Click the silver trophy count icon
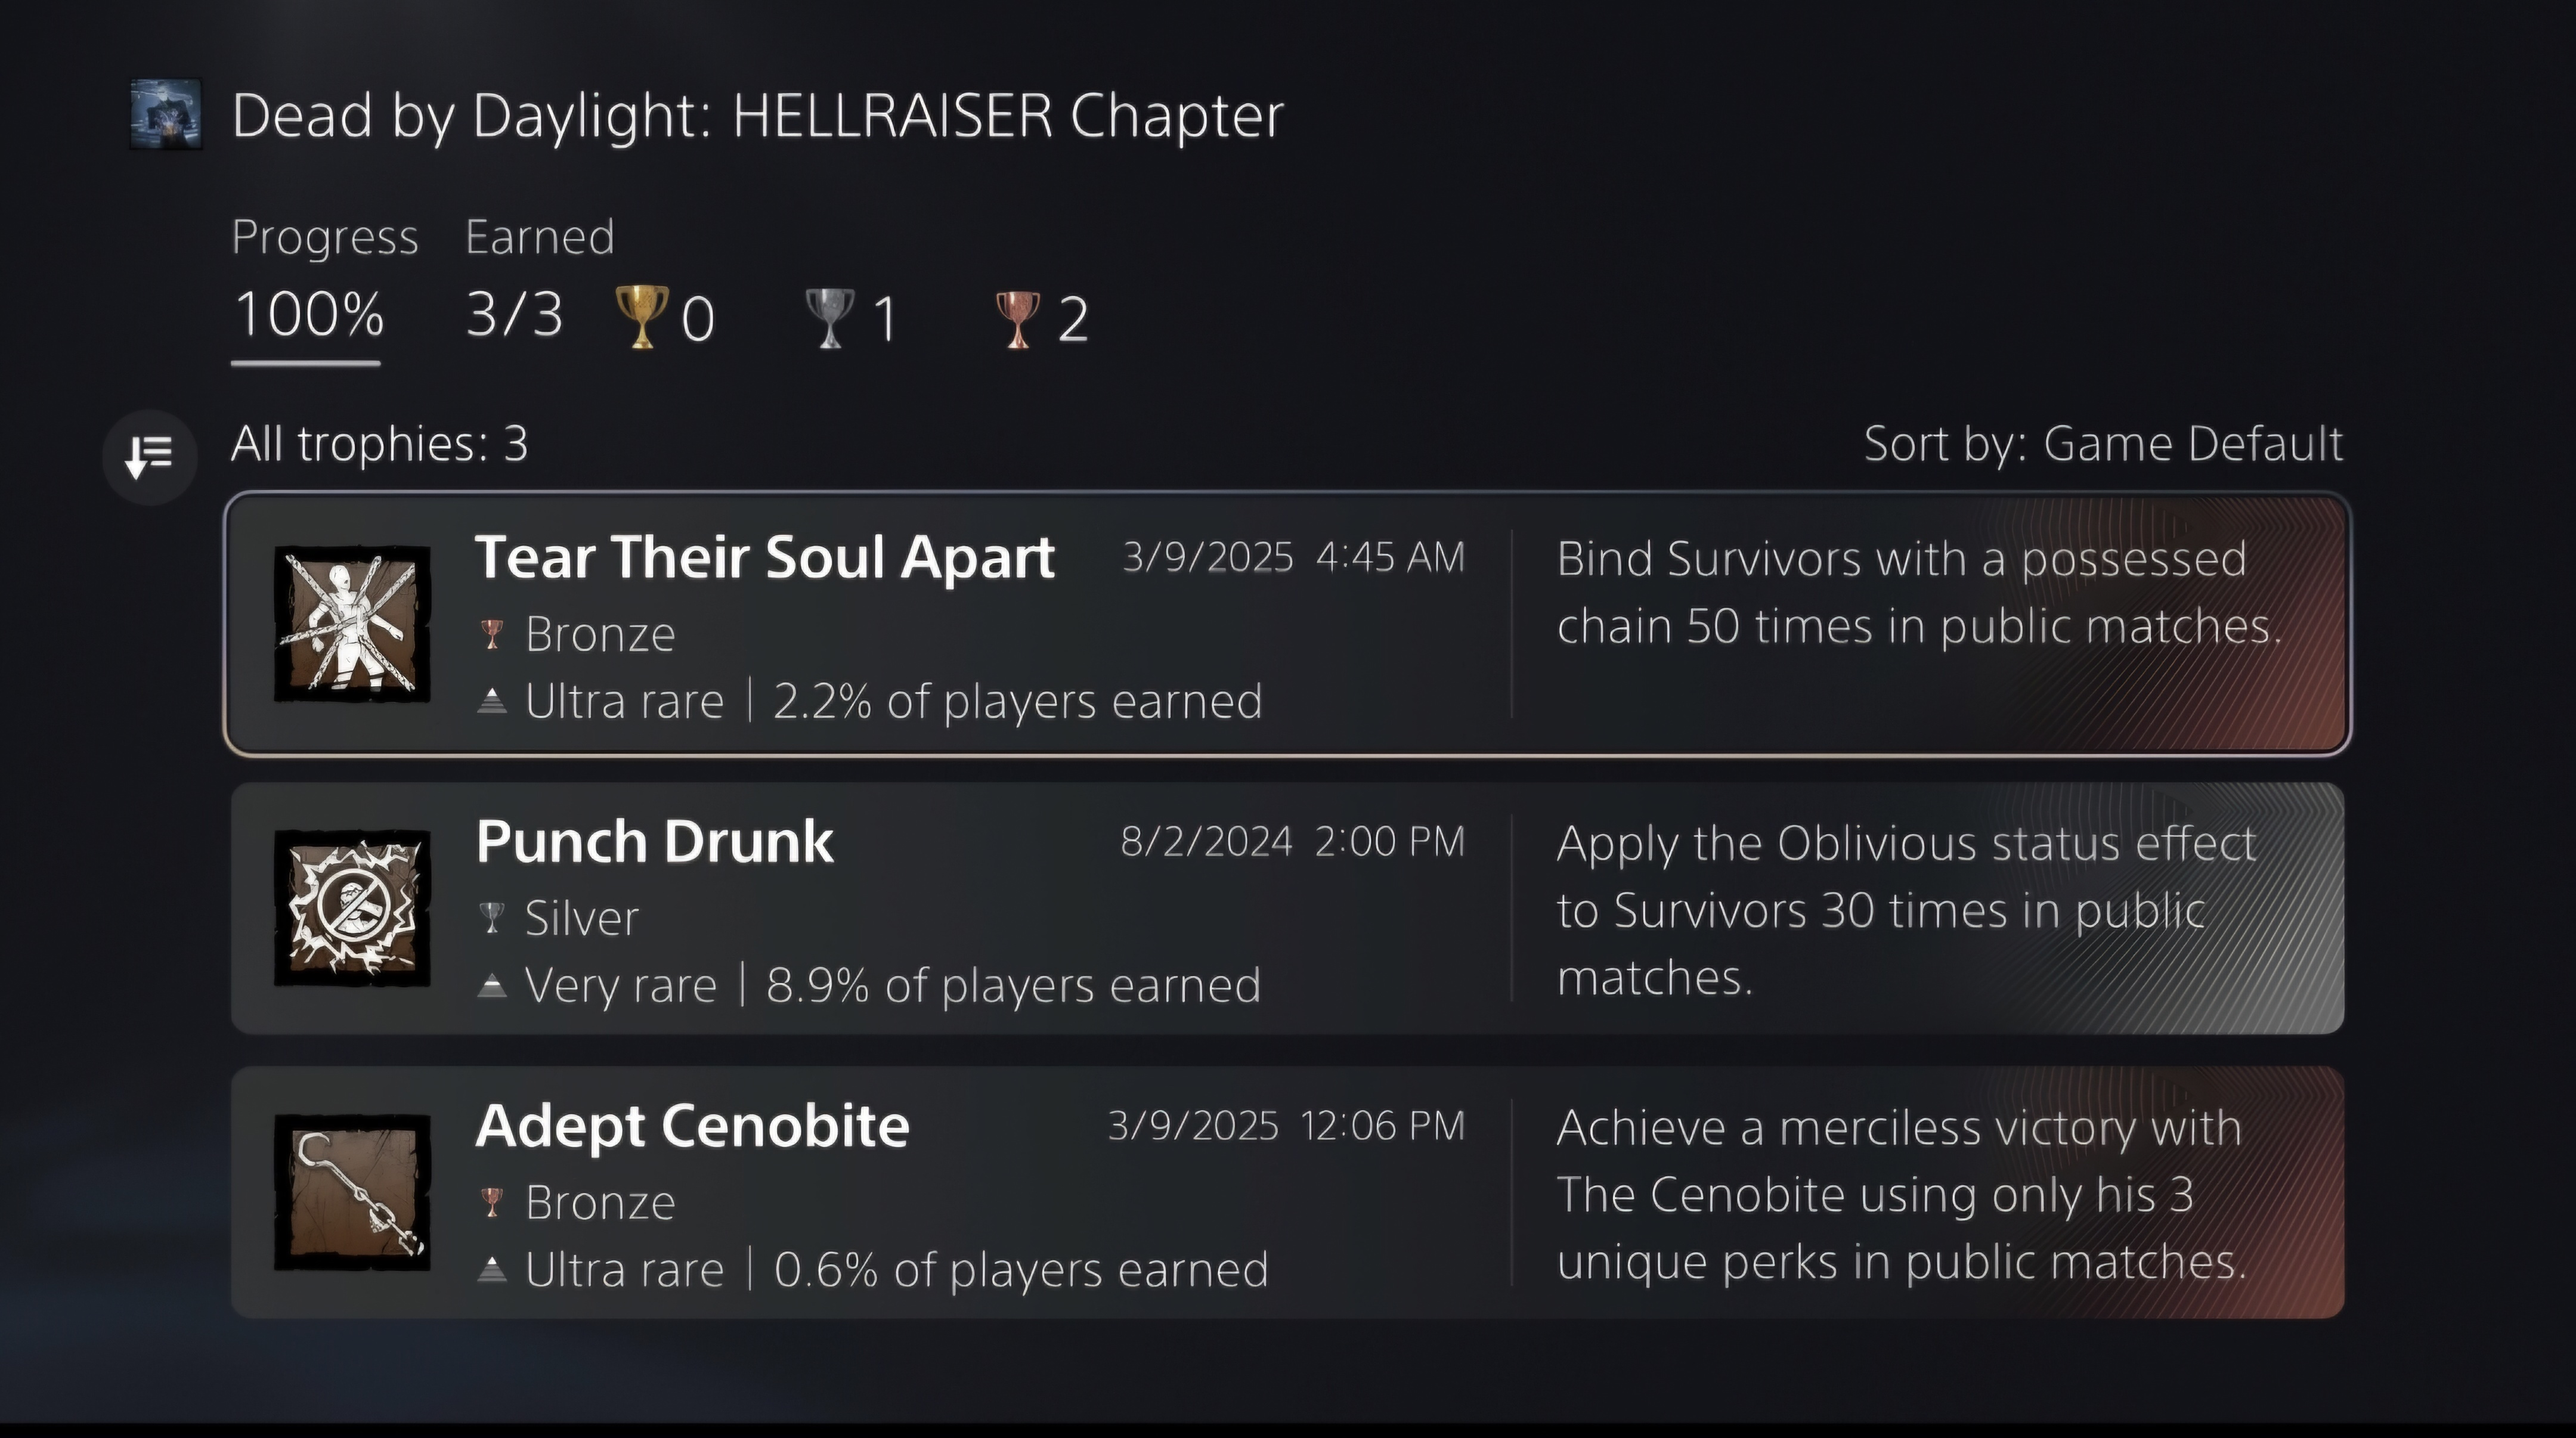2576x1438 pixels. point(830,318)
